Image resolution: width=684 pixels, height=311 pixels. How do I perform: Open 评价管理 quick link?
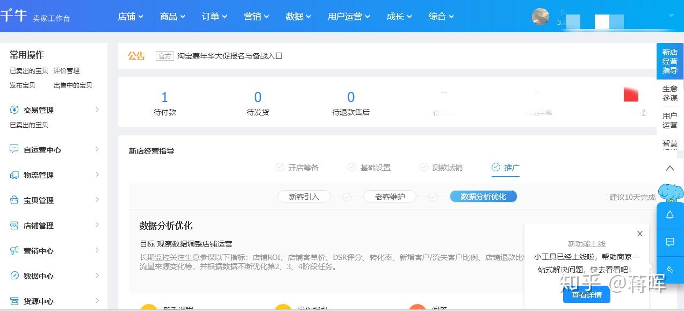(67, 70)
